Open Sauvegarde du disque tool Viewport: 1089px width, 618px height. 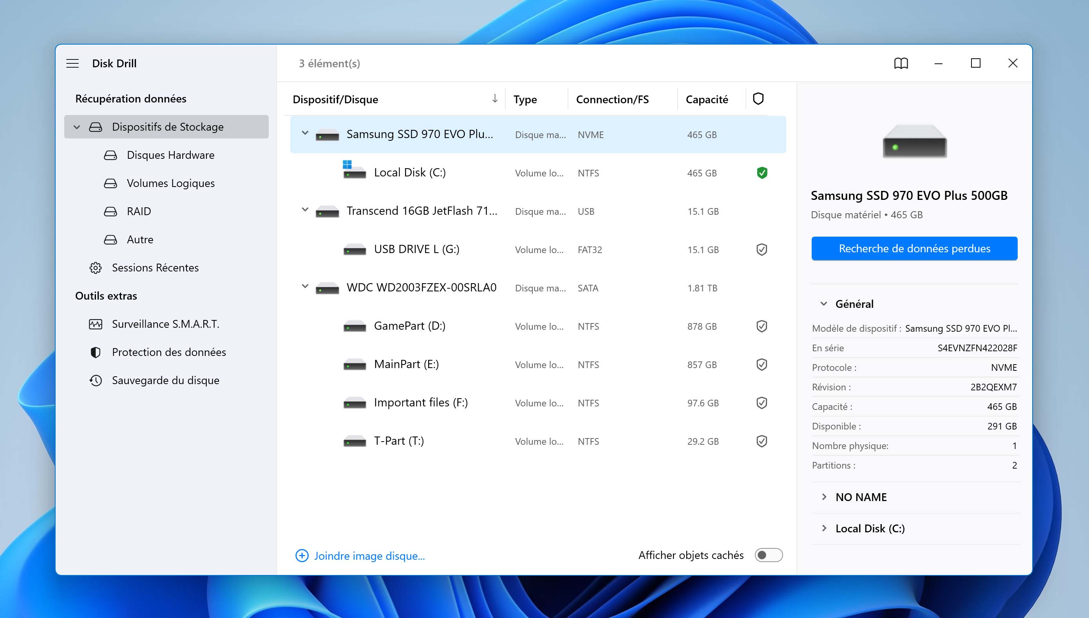166,380
